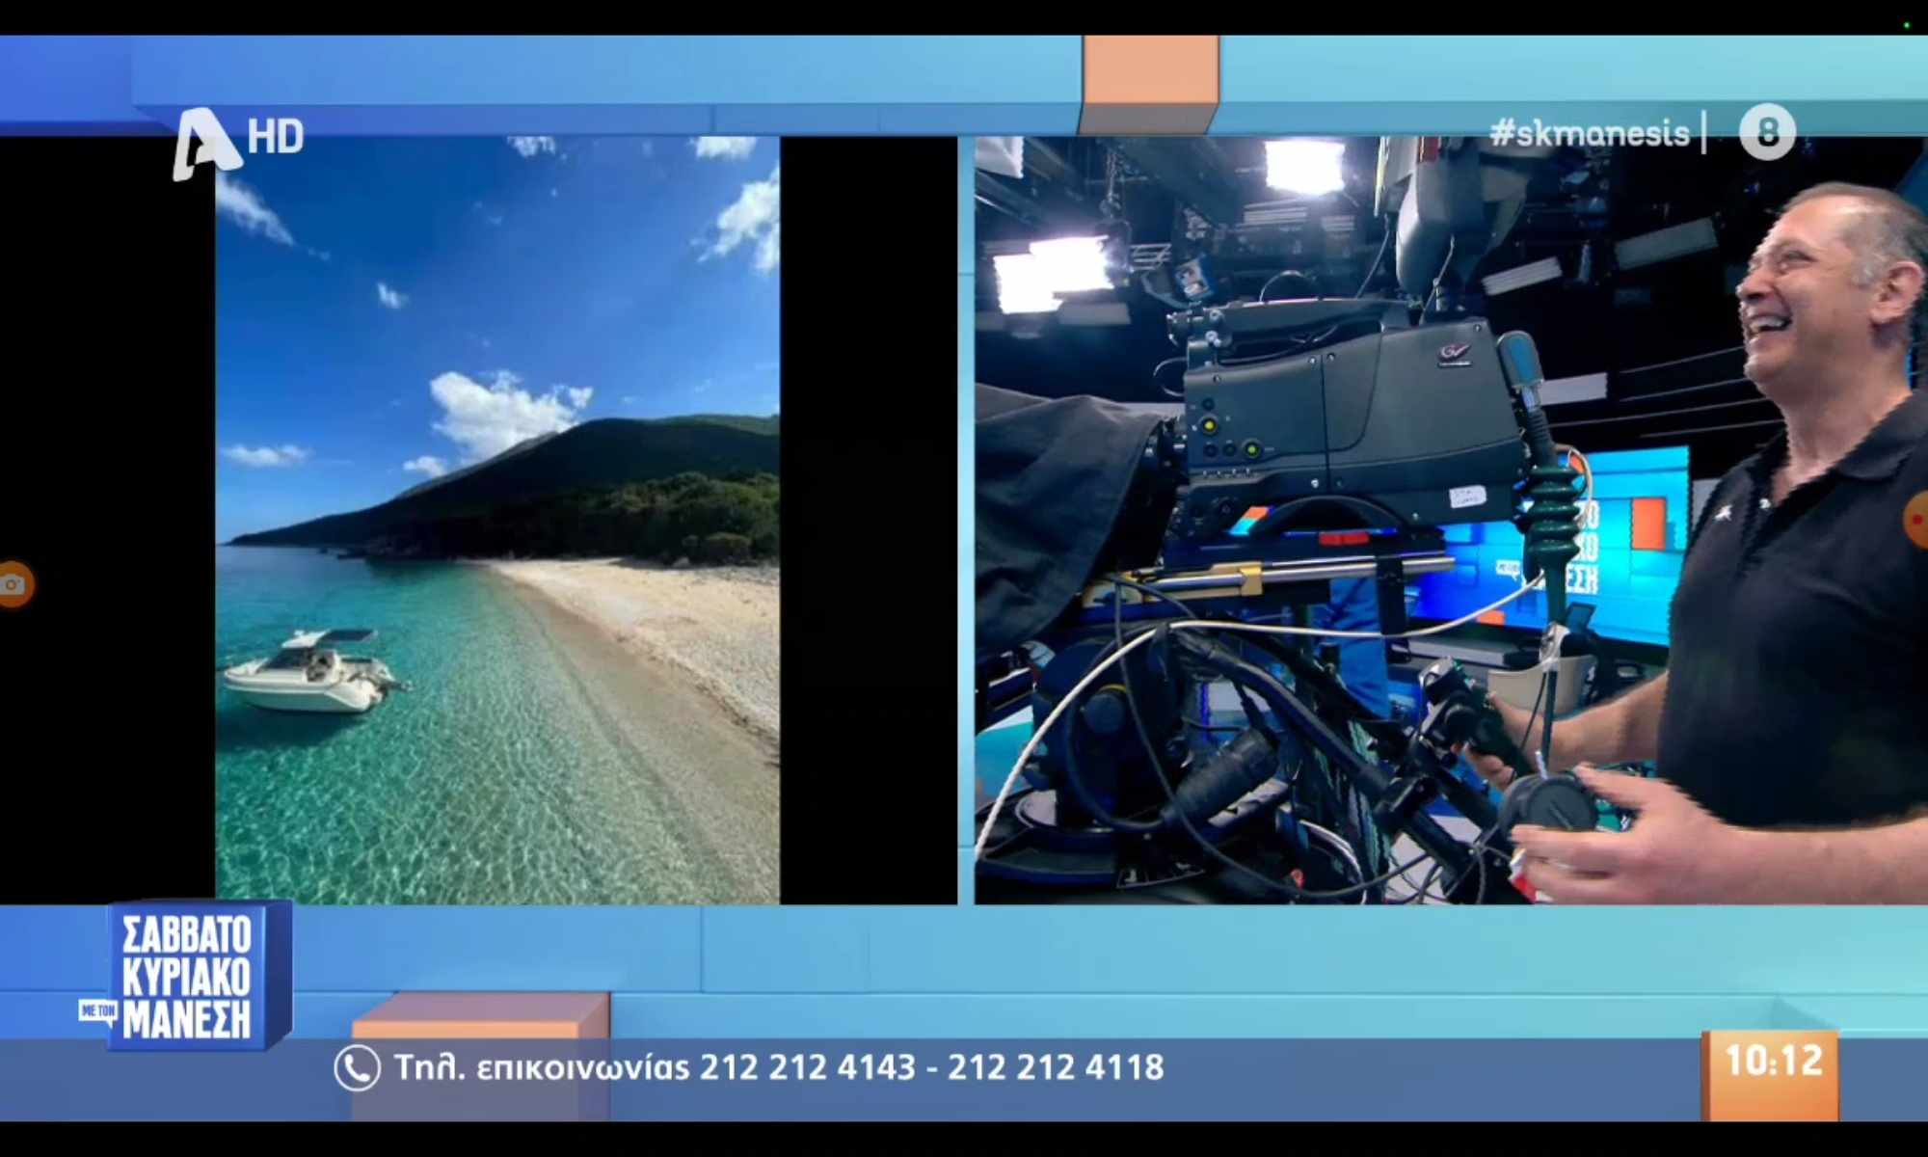Screen dimensions: 1928x1157
Task: Click the HD badge beside the logo
Action: pyautogui.click(x=276, y=136)
